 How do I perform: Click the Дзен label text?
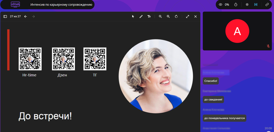[62, 75]
